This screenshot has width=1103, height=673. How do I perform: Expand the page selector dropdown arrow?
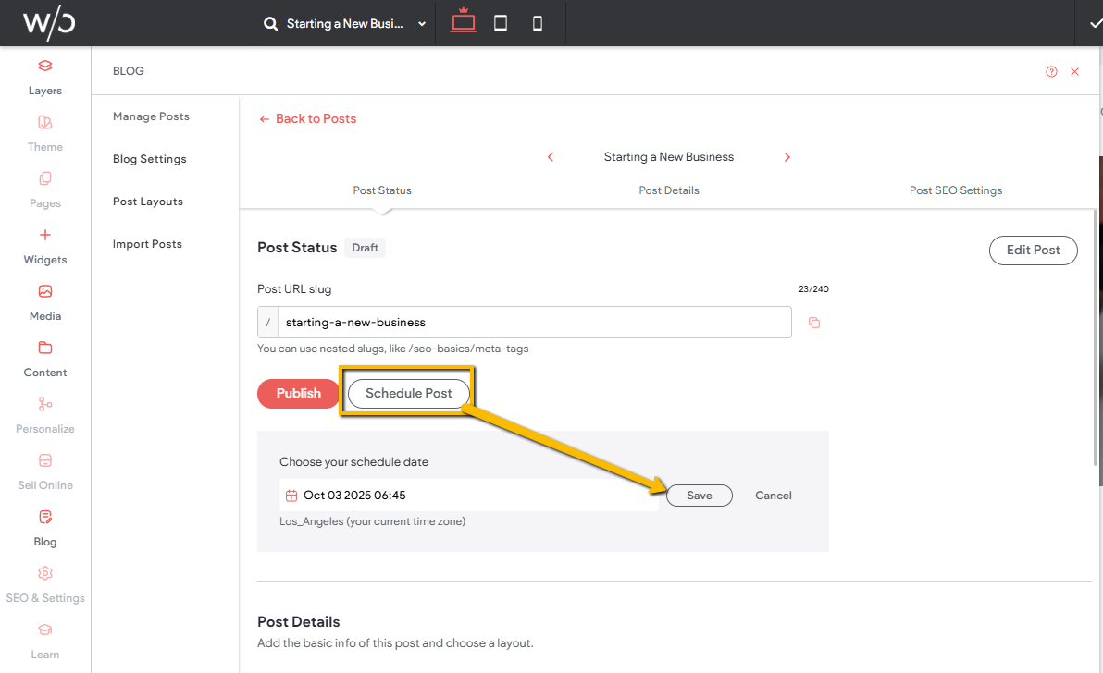[422, 24]
